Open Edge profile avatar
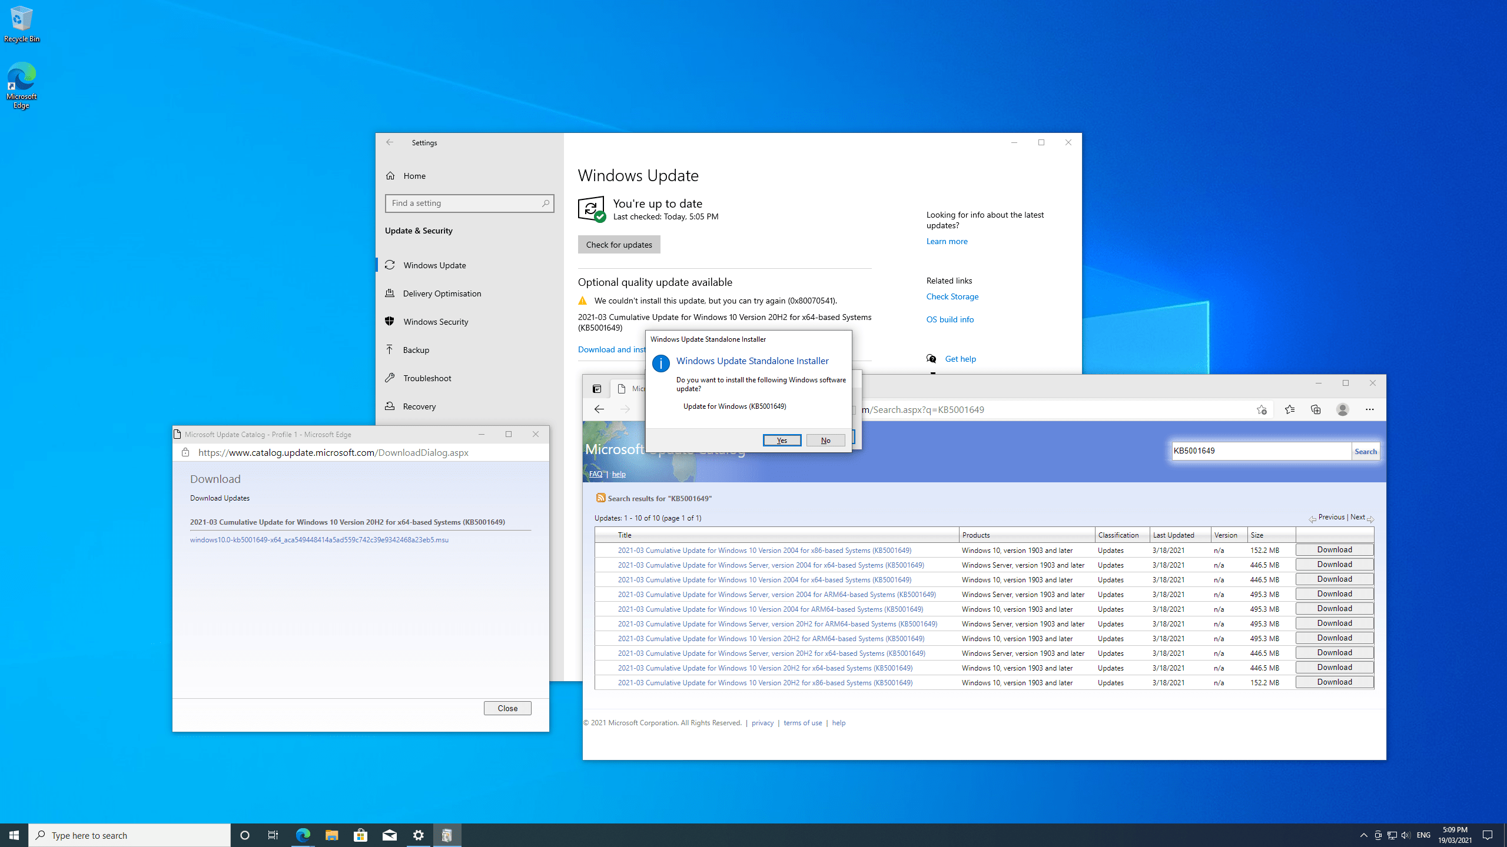Screen dimensions: 1507x847 pos(1342,409)
